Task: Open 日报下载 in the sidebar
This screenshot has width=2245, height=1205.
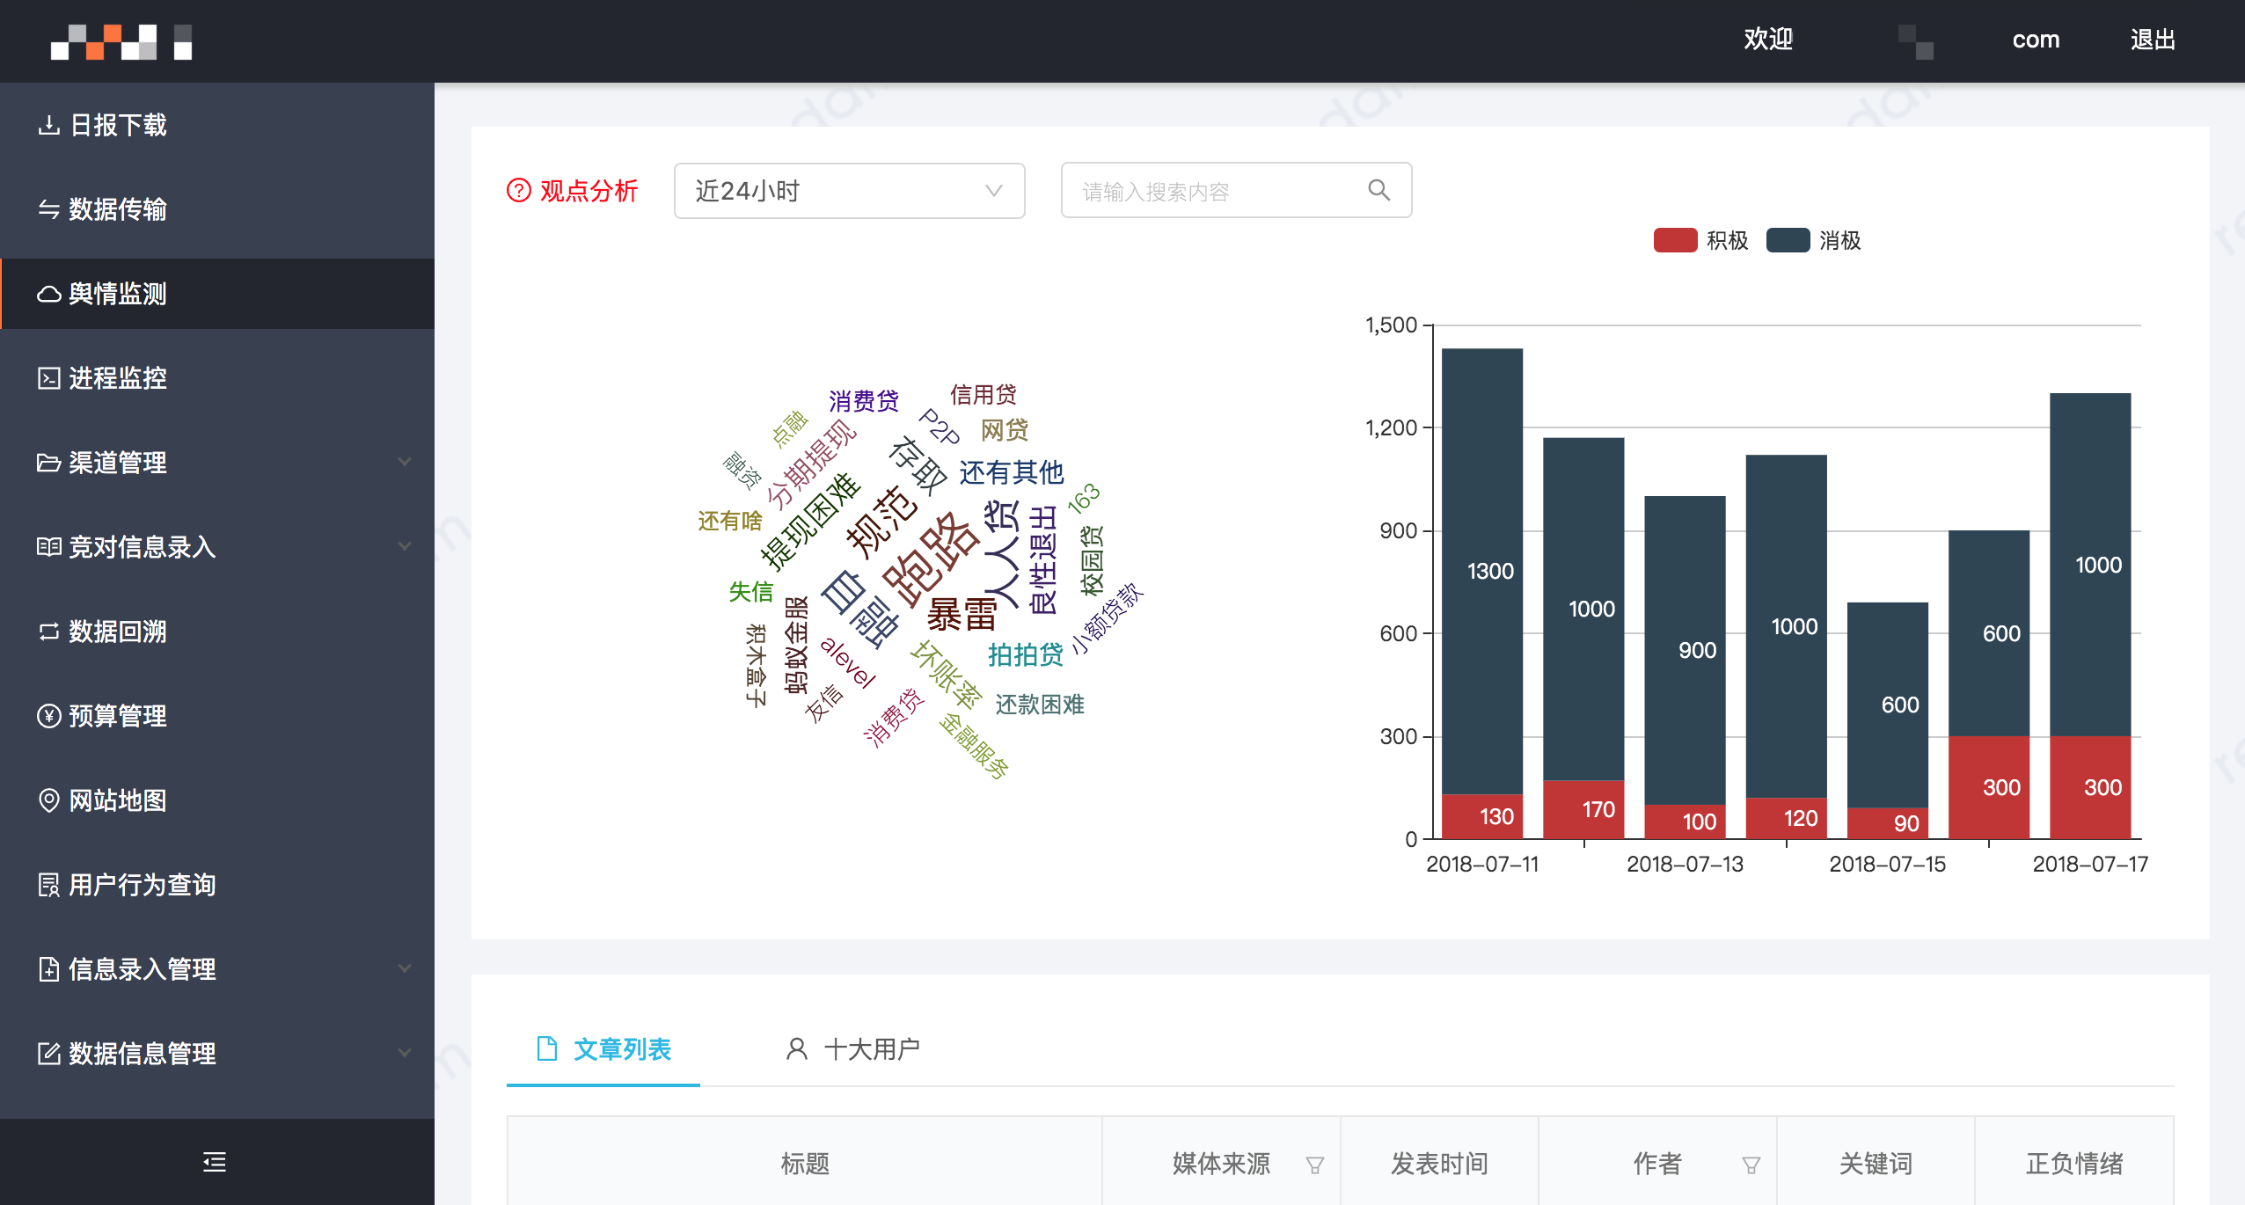Action: coord(217,125)
